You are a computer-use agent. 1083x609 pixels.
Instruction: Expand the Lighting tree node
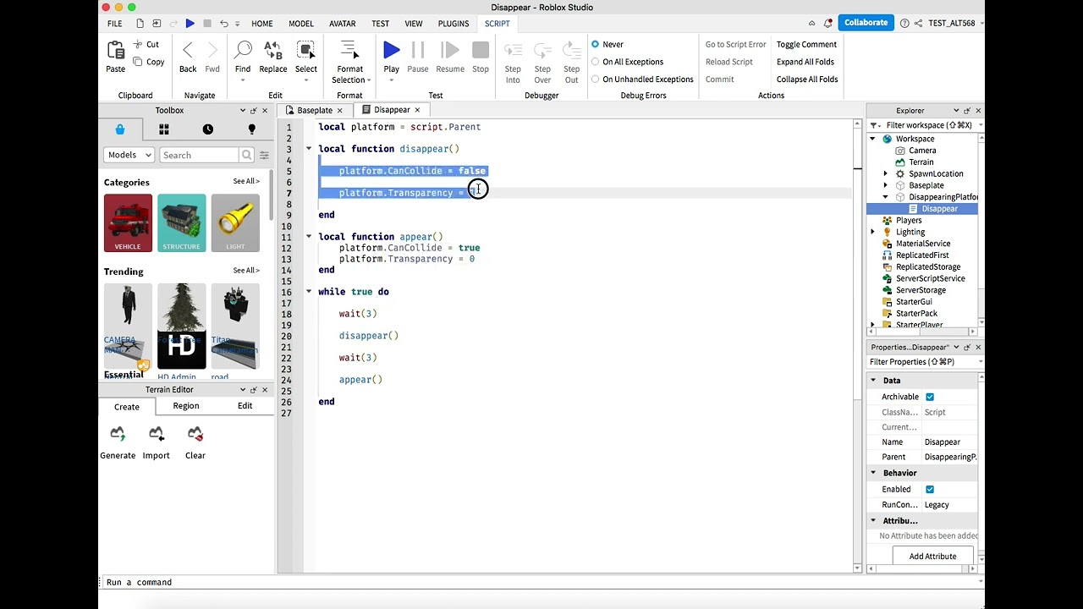873,232
